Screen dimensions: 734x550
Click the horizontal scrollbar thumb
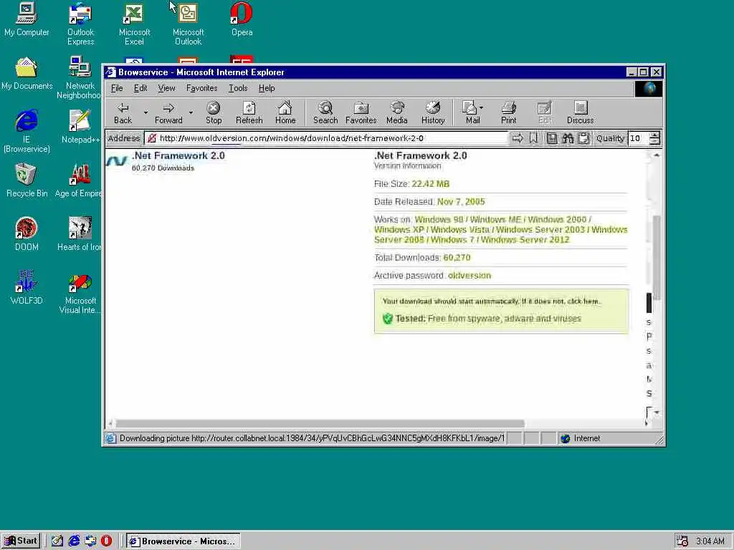[x=320, y=424]
